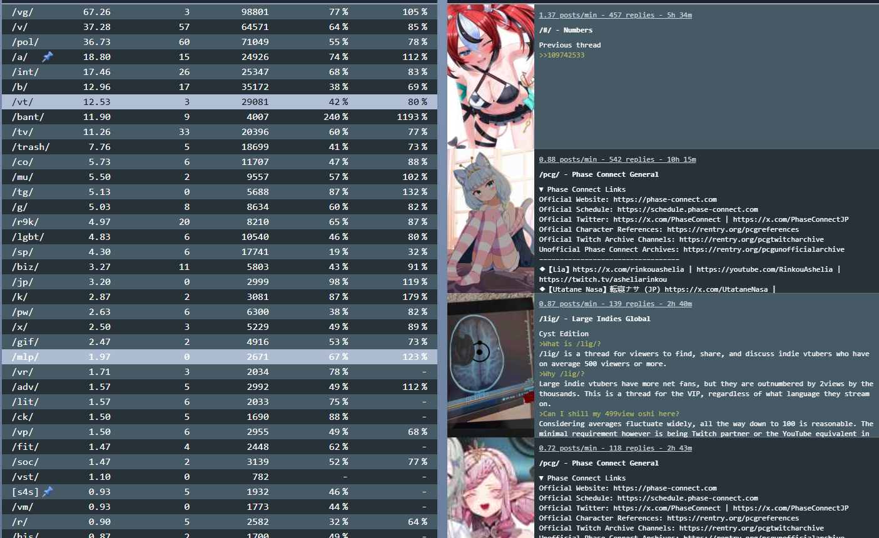
Task: Select the /int/ board name
Action: [x=25, y=72]
